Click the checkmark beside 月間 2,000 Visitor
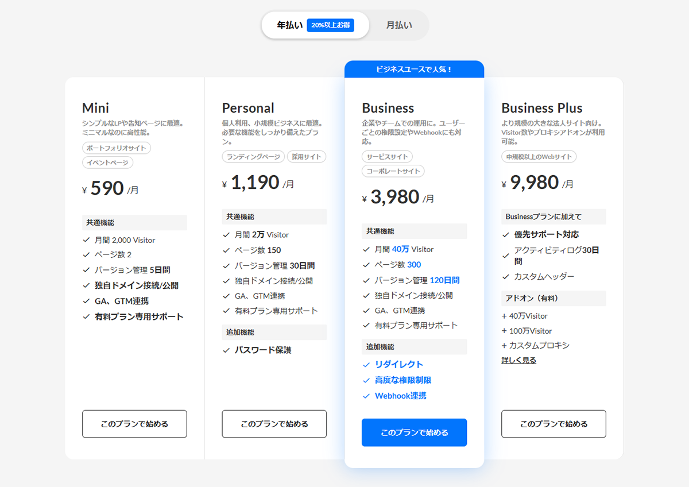Image resolution: width=689 pixels, height=487 pixels. pyautogui.click(x=86, y=239)
